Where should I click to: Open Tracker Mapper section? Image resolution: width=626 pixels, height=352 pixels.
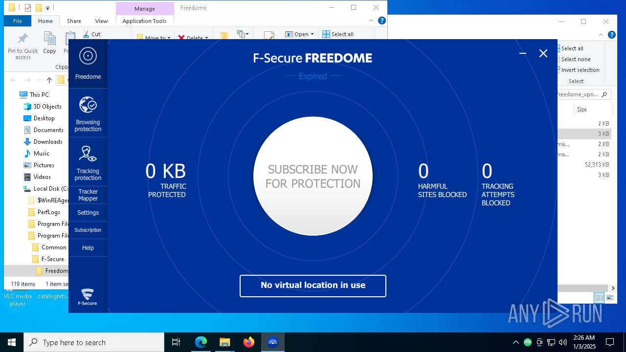tap(88, 195)
